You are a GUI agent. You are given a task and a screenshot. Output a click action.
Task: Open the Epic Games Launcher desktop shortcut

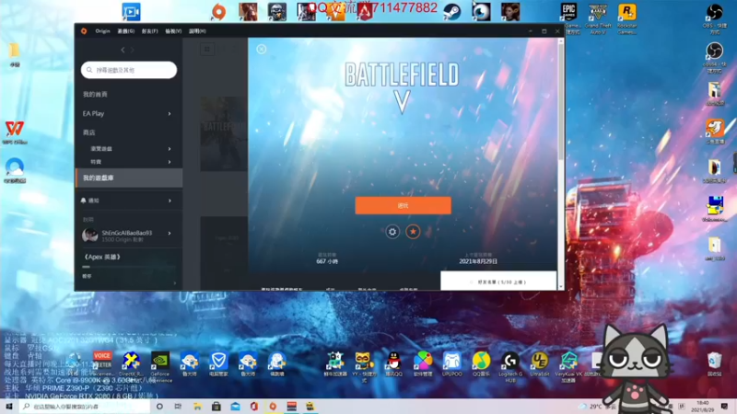click(x=569, y=17)
